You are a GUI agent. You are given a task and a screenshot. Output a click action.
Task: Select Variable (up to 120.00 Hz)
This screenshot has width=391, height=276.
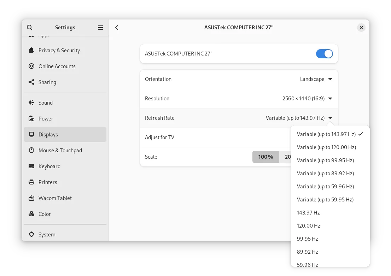[326, 147]
